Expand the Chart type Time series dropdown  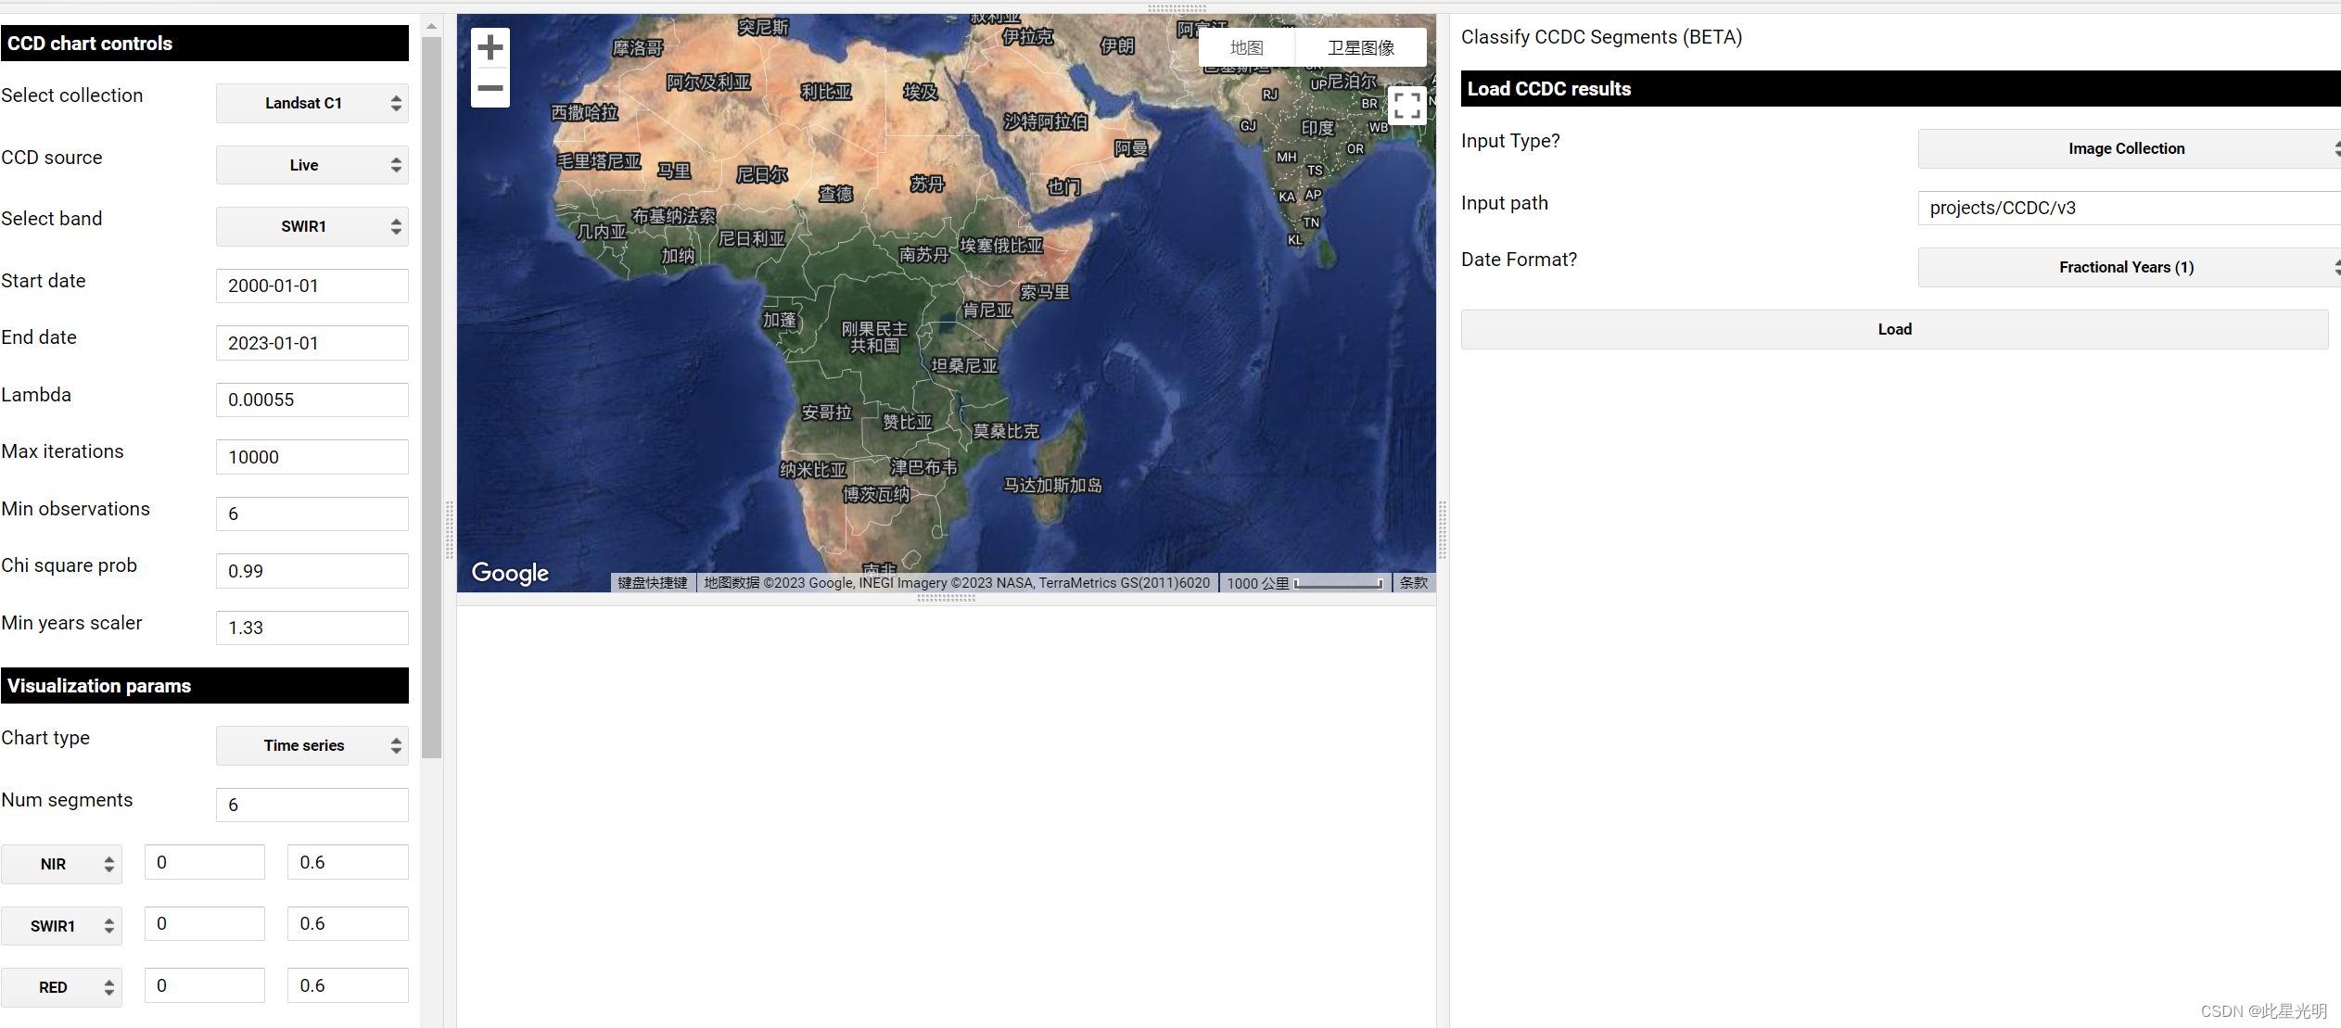[x=312, y=745]
